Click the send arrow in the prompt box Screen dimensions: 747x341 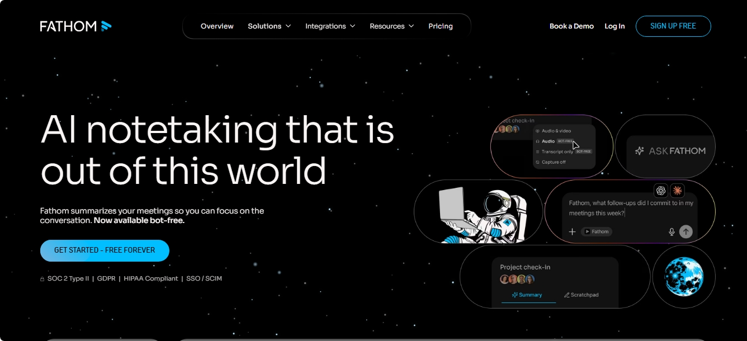[686, 231]
